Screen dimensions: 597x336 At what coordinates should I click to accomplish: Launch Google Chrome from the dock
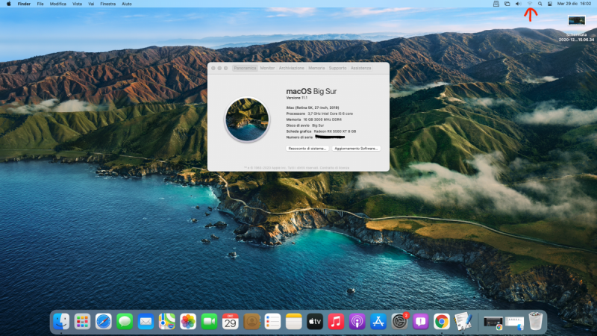click(441, 322)
